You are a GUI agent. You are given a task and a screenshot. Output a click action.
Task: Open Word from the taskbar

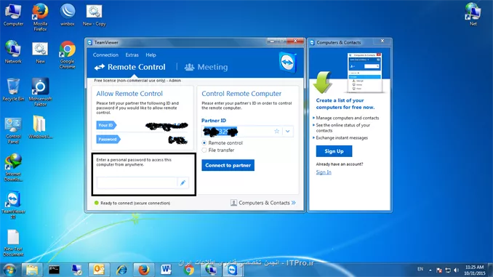[x=166, y=270]
